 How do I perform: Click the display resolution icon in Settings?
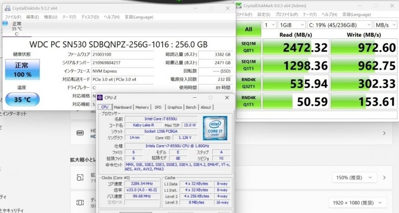80,203
